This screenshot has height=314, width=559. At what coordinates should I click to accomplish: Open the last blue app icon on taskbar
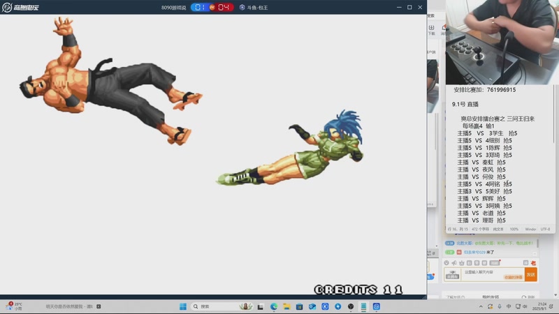tap(377, 306)
